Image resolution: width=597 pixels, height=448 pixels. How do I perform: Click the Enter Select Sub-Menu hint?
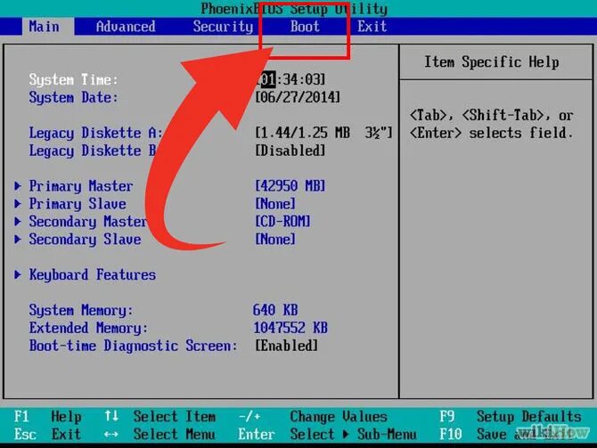tap(327, 435)
